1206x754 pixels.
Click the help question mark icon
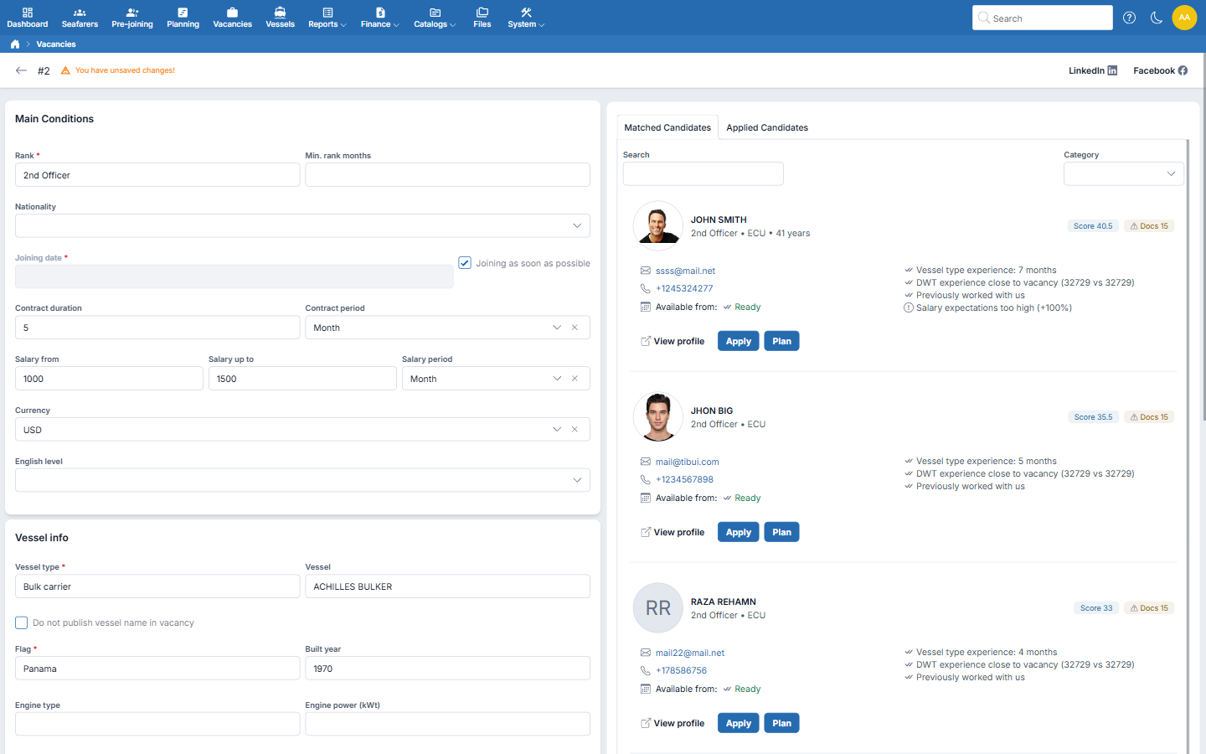(x=1129, y=18)
